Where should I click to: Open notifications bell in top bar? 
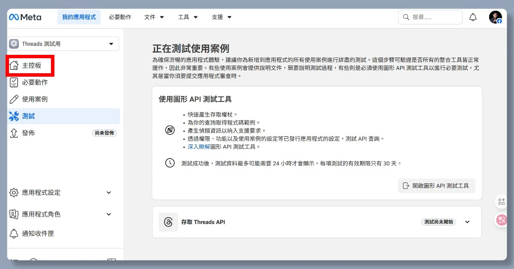click(x=473, y=17)
